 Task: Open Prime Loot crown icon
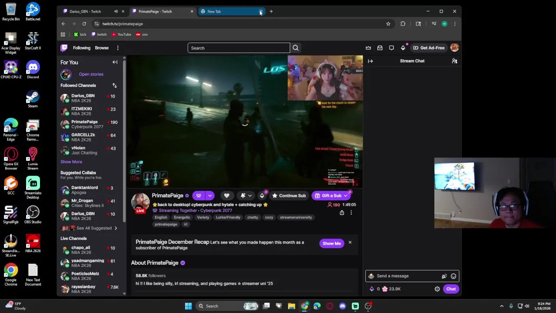pos(368,48)
